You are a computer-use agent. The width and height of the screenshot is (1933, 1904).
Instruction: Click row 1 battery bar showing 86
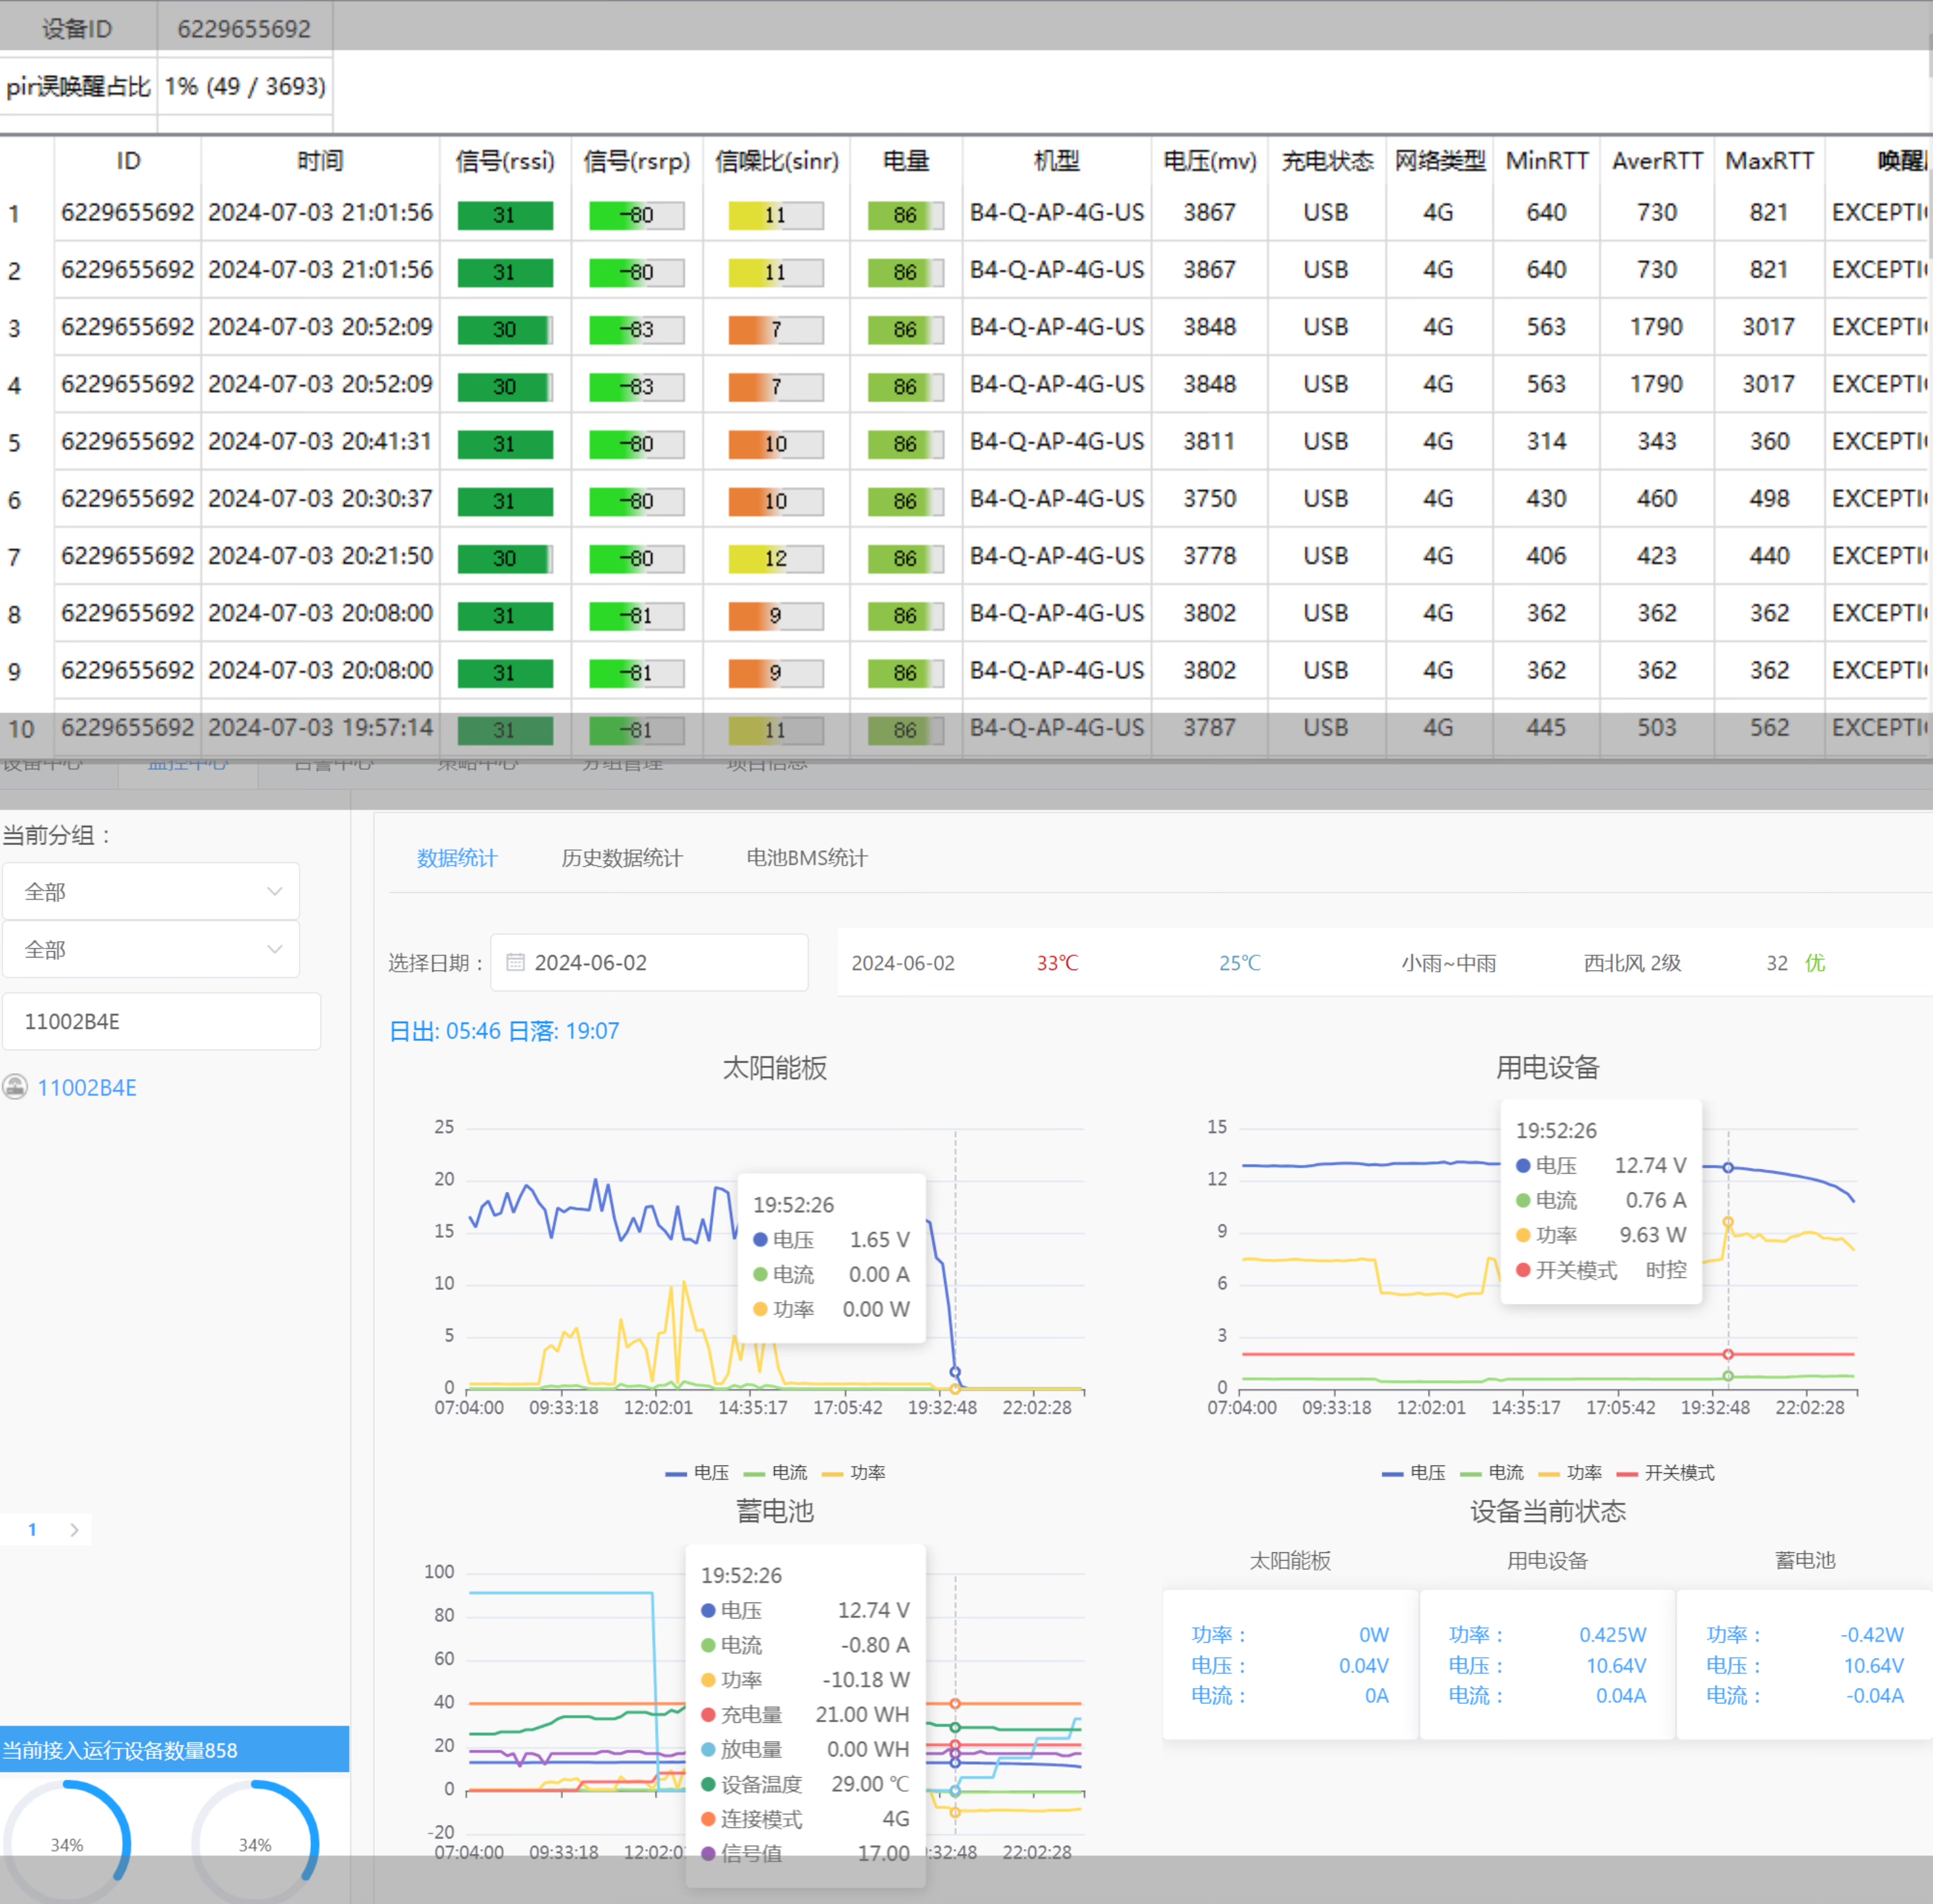pyautogui.click(x=906, y=215)
